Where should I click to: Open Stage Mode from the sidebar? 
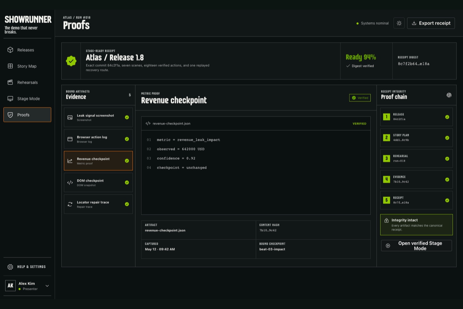[x=27, y=99]
